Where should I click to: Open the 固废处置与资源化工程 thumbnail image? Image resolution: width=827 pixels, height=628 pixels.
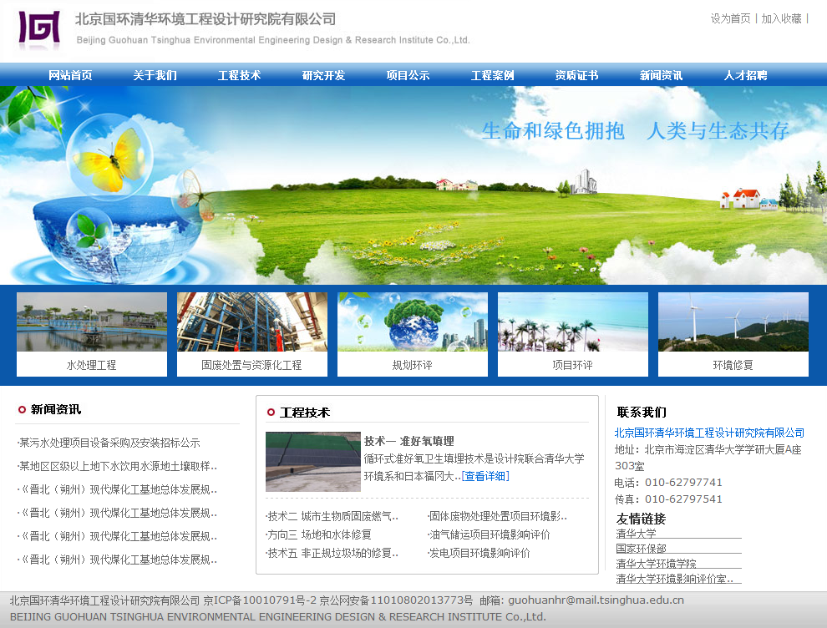252,322
